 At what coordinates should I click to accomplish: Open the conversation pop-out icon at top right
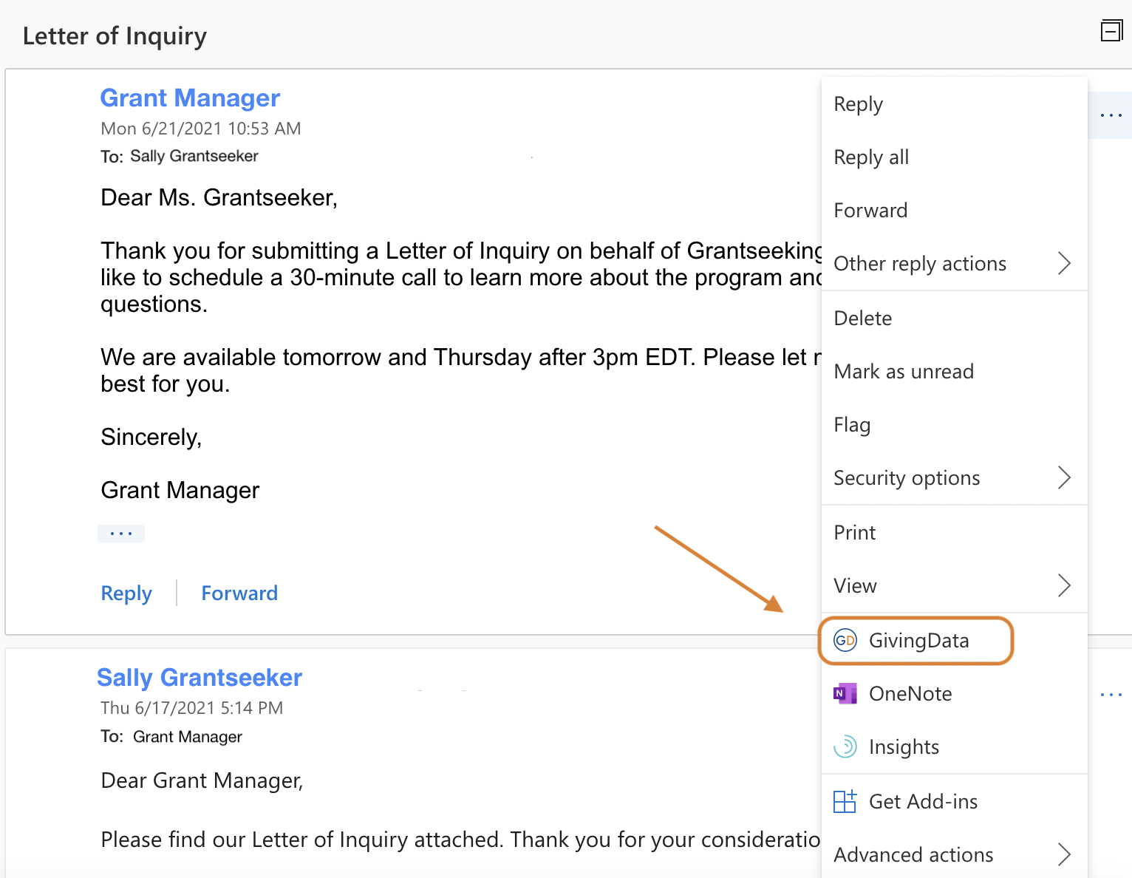[x=1111, y=31]
